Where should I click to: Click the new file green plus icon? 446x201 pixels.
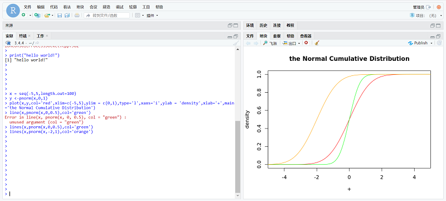[x=23, y=15]
